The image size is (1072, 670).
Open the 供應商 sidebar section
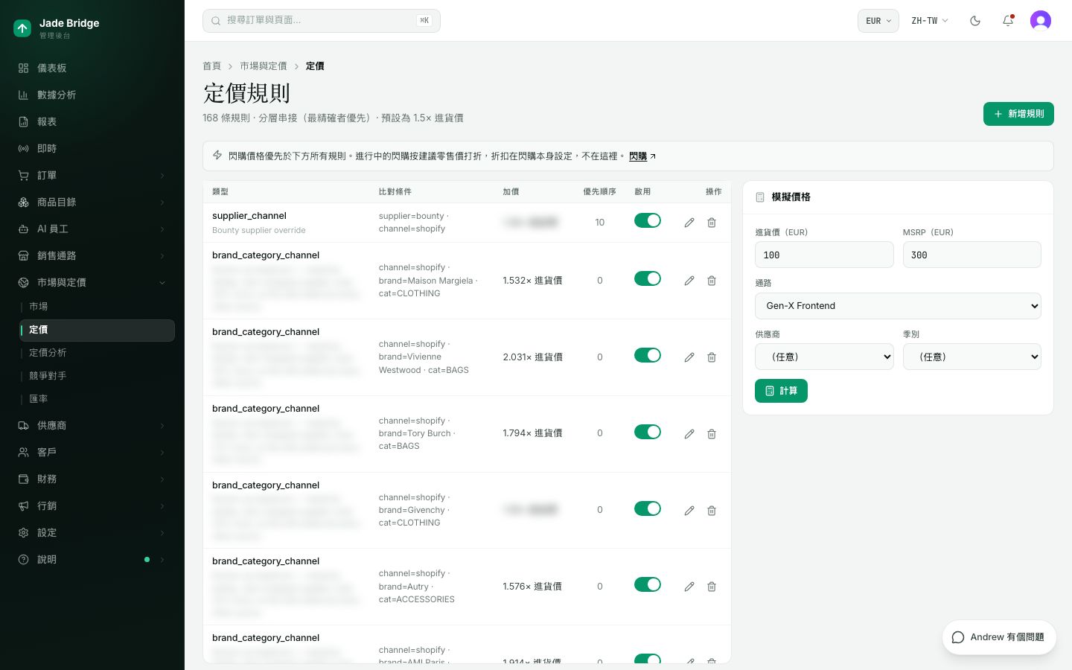[92, 425]
